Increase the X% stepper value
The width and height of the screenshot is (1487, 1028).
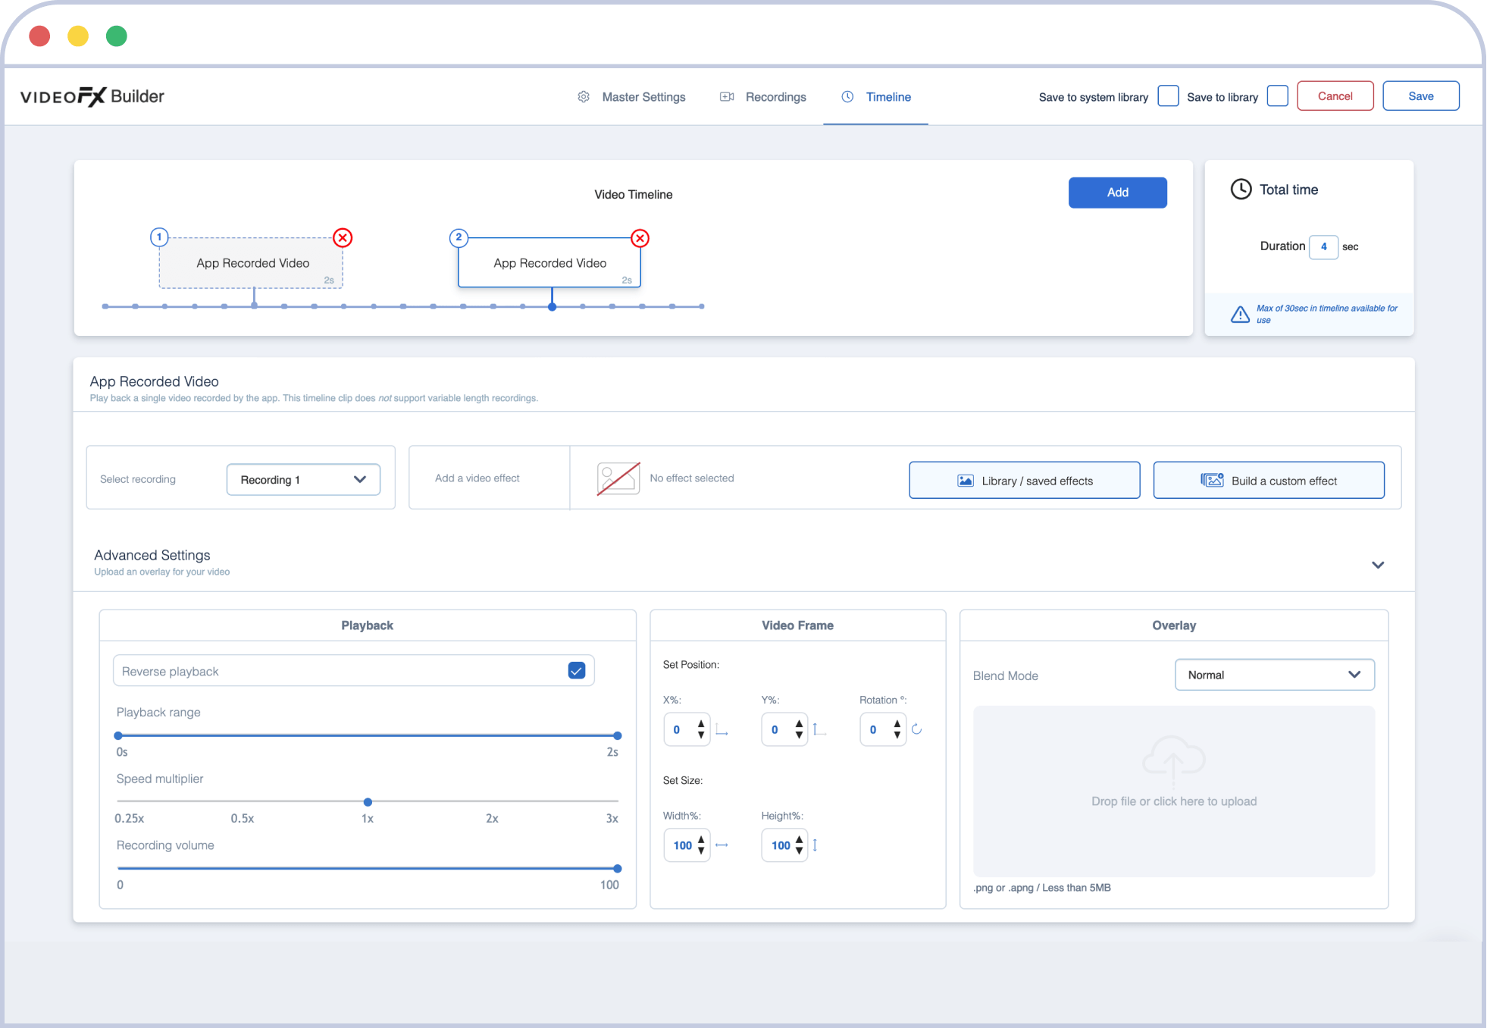click(x=701, y=724)
